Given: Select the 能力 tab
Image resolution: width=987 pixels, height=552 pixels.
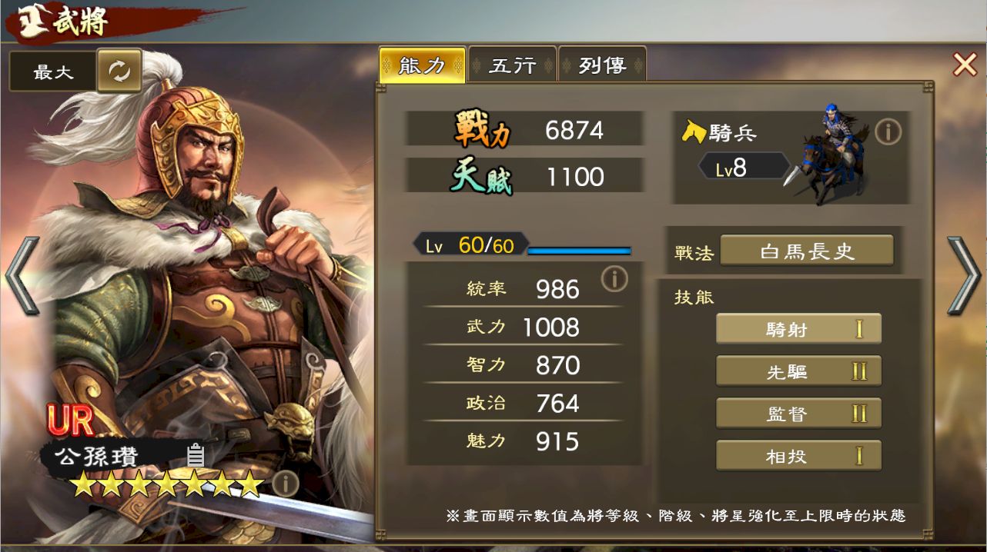Looking at the screenshot, I should [x=423, y=65].
